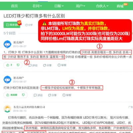Report the second answer
The height and width of the screenshot is (133, 133).
(67, 95)
